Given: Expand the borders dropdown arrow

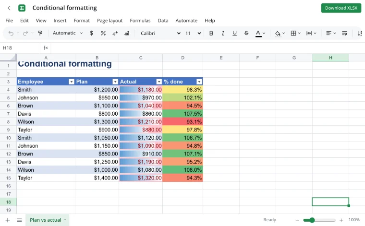Looking at the screenshot, I should tap(299, 33).
